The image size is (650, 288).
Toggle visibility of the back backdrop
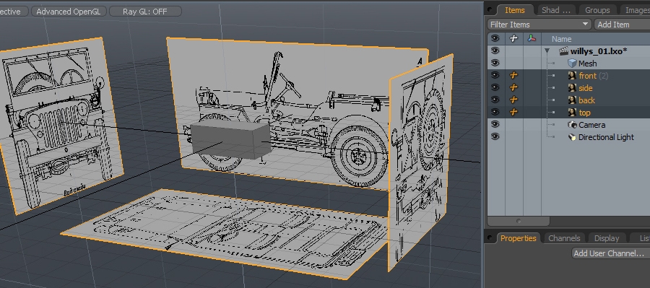[x=495, y=100]
